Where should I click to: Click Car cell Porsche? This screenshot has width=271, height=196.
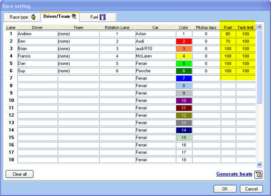(x=155, y=71)
